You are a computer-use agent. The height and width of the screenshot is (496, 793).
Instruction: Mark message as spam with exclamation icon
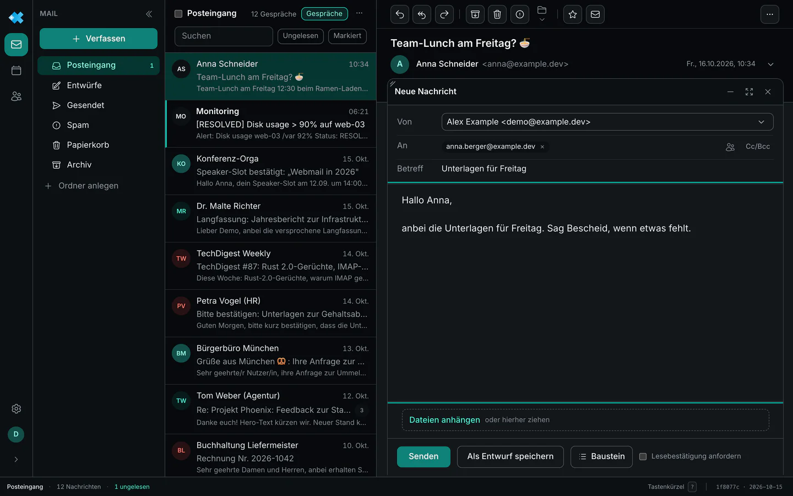coord(520,14)
